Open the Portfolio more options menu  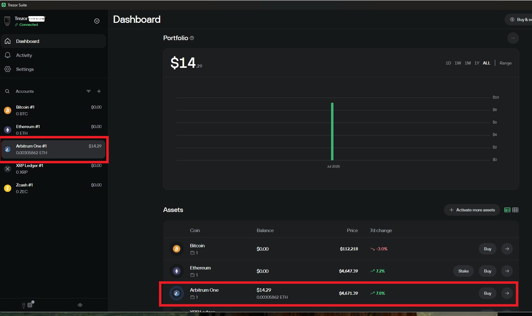513,38
